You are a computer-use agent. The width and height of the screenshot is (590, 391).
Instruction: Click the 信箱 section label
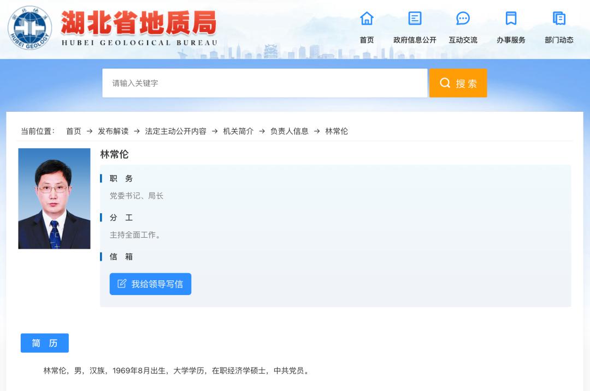click(x=121, y=256)
